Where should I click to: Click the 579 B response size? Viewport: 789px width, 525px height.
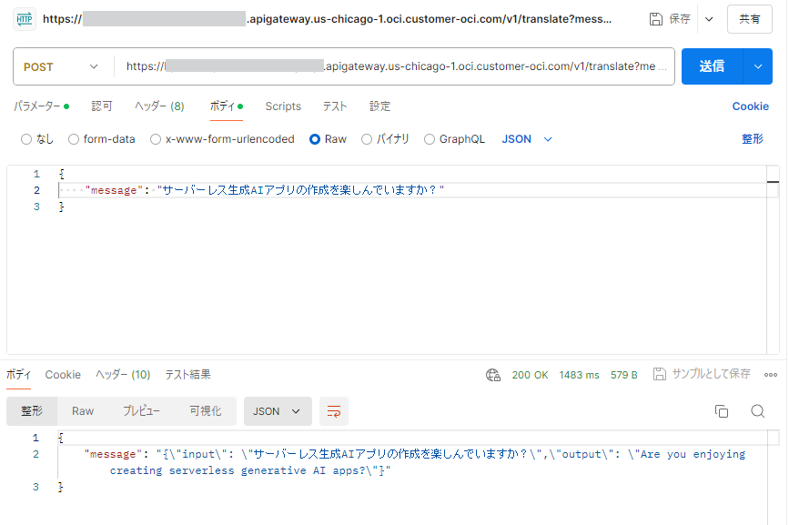click(x=624, y=375)
